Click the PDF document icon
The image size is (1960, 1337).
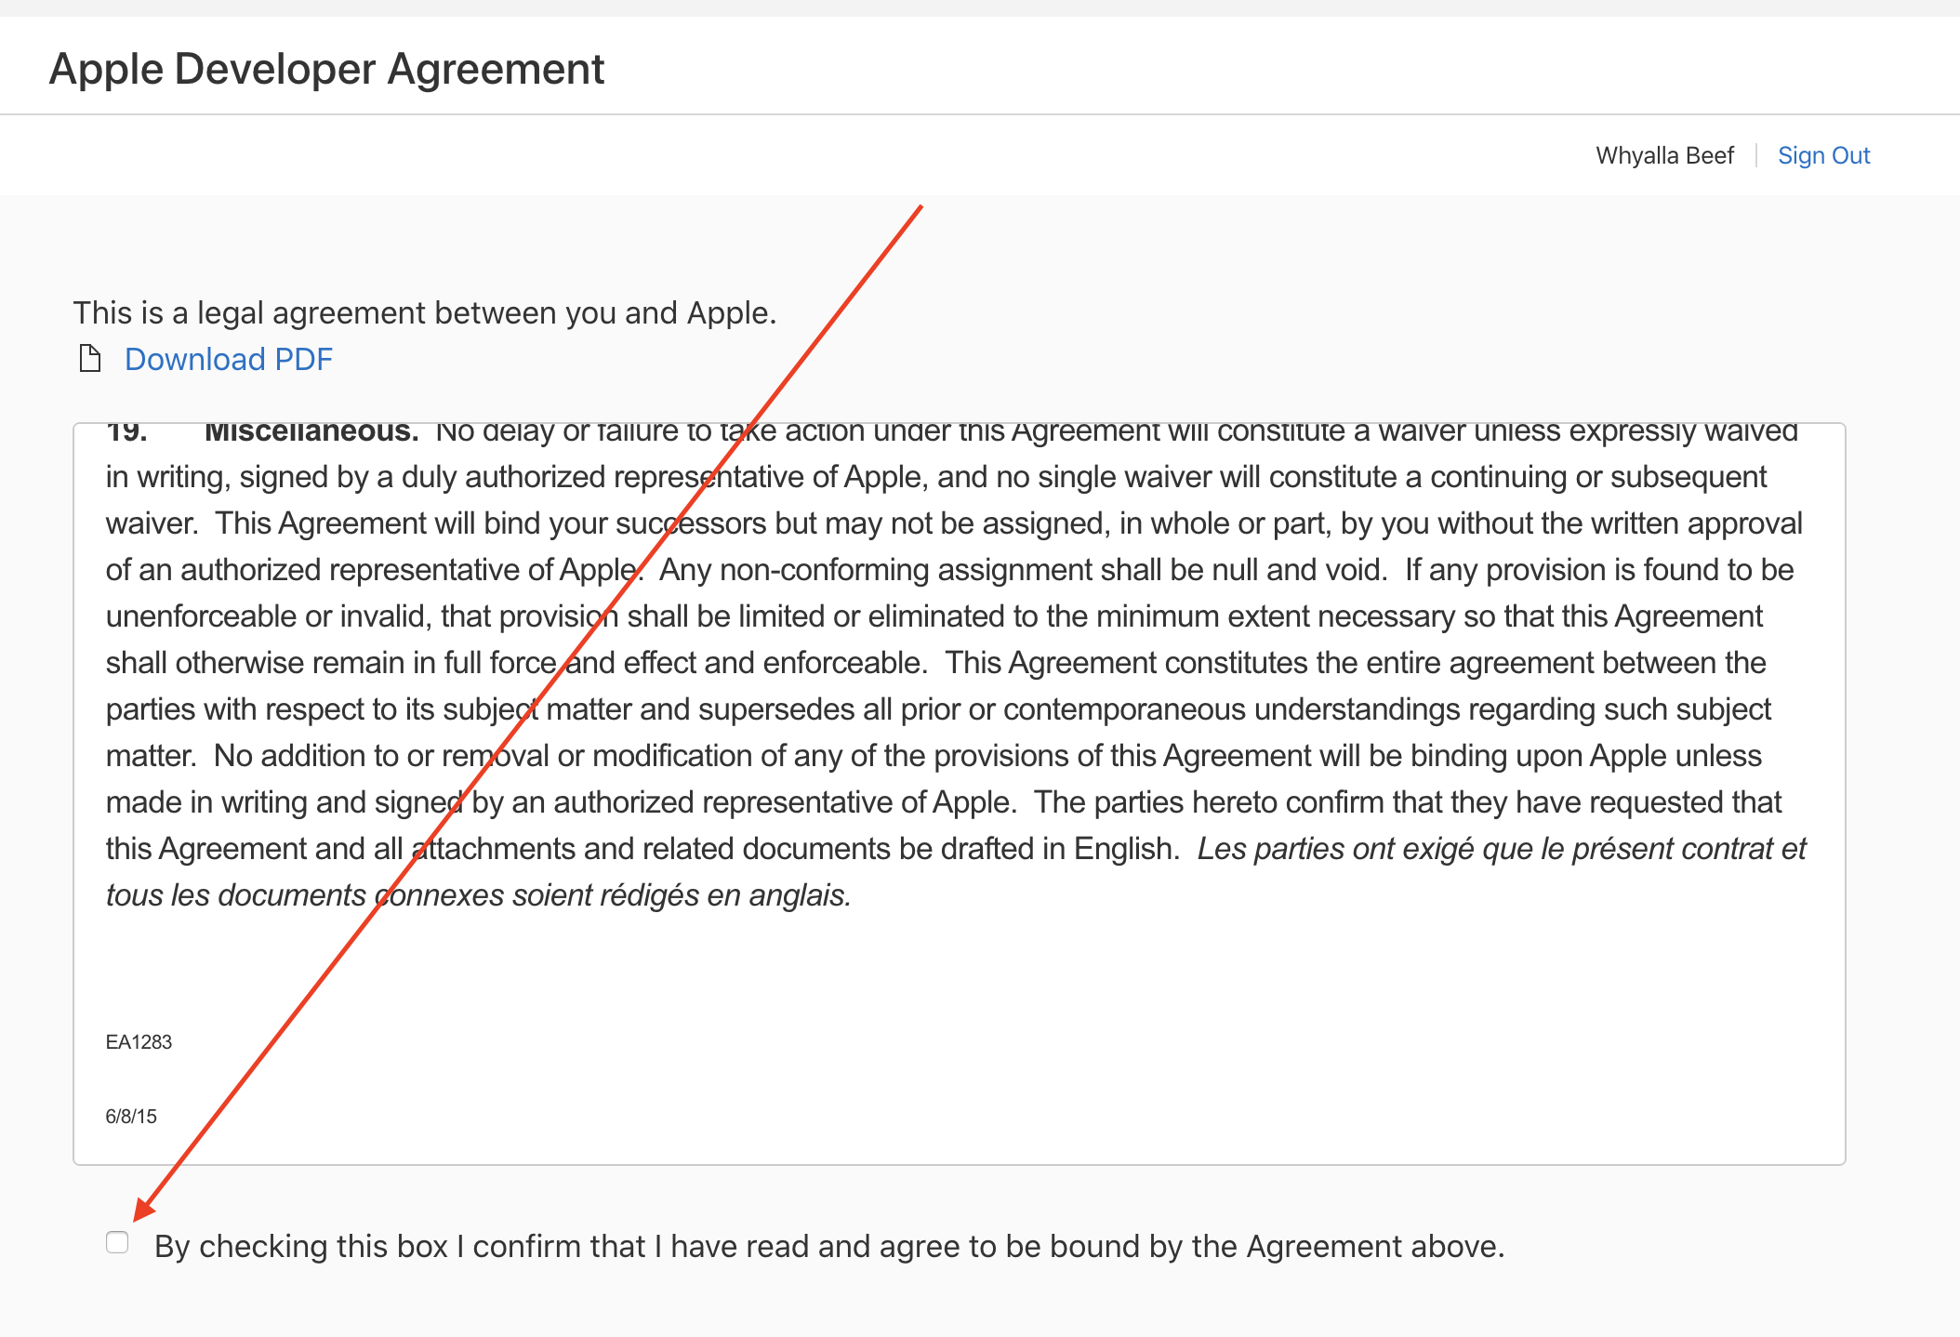point(90,358)
